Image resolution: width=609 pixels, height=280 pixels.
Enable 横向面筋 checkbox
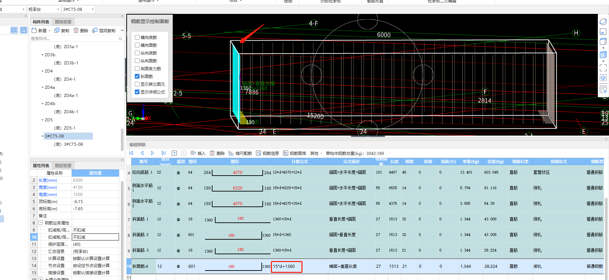[x=137, y=45]
